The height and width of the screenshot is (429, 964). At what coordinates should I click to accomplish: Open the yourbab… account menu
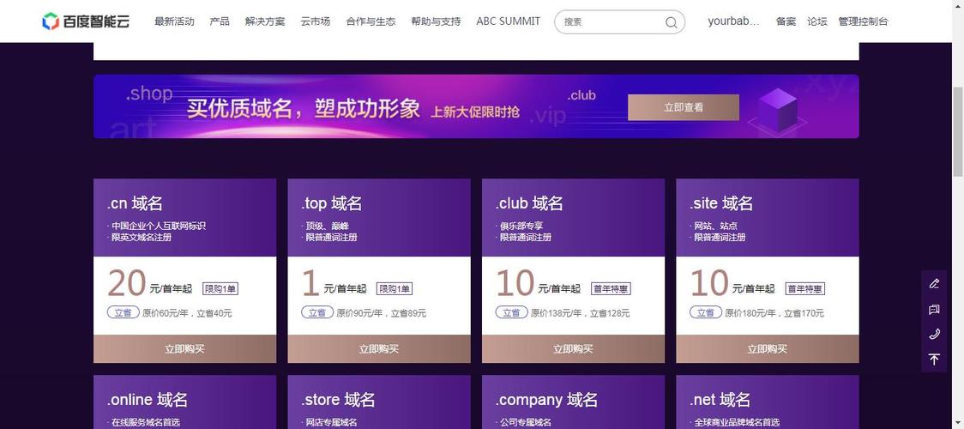[x=733, y=21]
